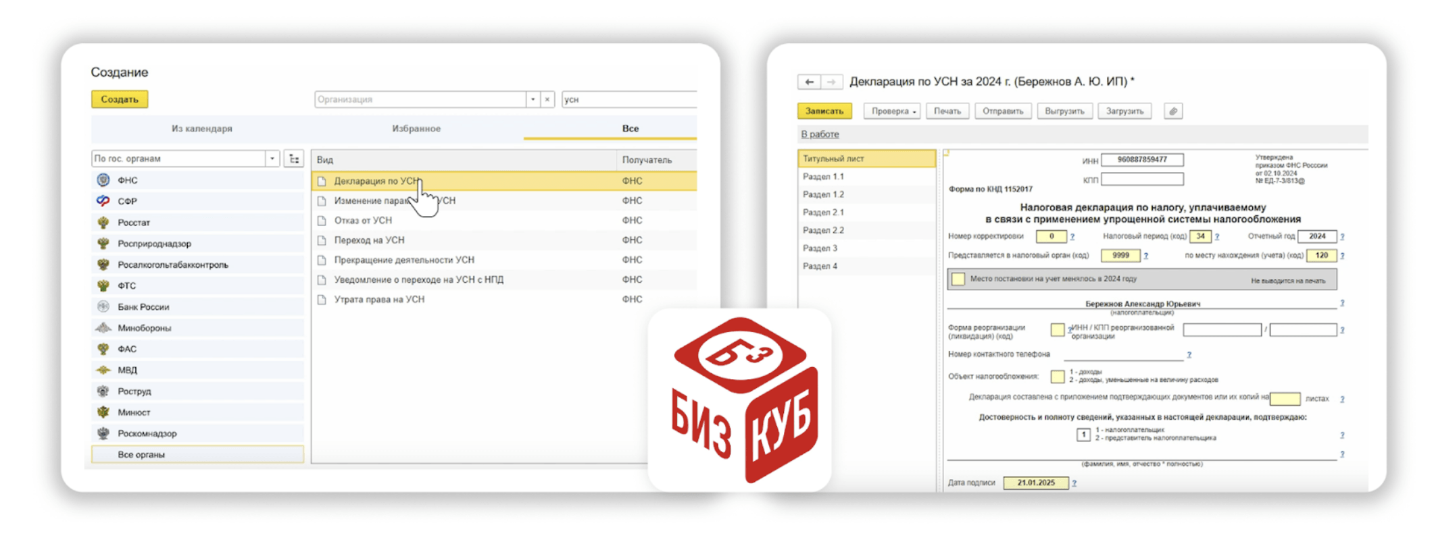Go back using the left arrow in declaration window
Image resolution: width=1434 pixels, height=548 pixels.
tap(809, 82)
